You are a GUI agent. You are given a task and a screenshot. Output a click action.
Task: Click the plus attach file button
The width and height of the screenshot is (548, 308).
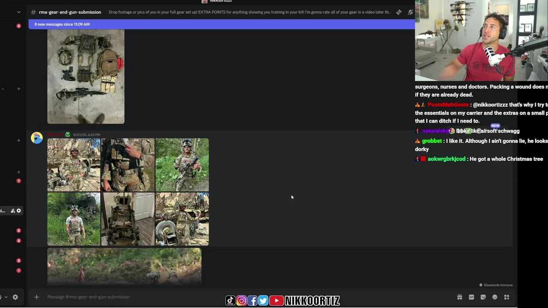tap(36, 297)
